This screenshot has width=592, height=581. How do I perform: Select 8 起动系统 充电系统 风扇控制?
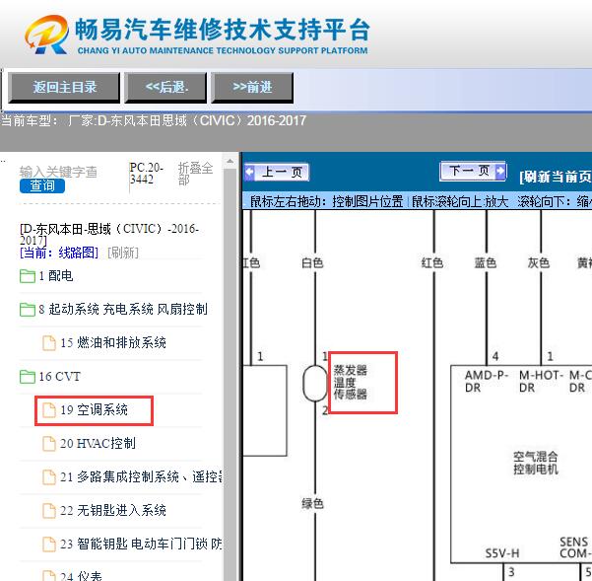point(123,309)
